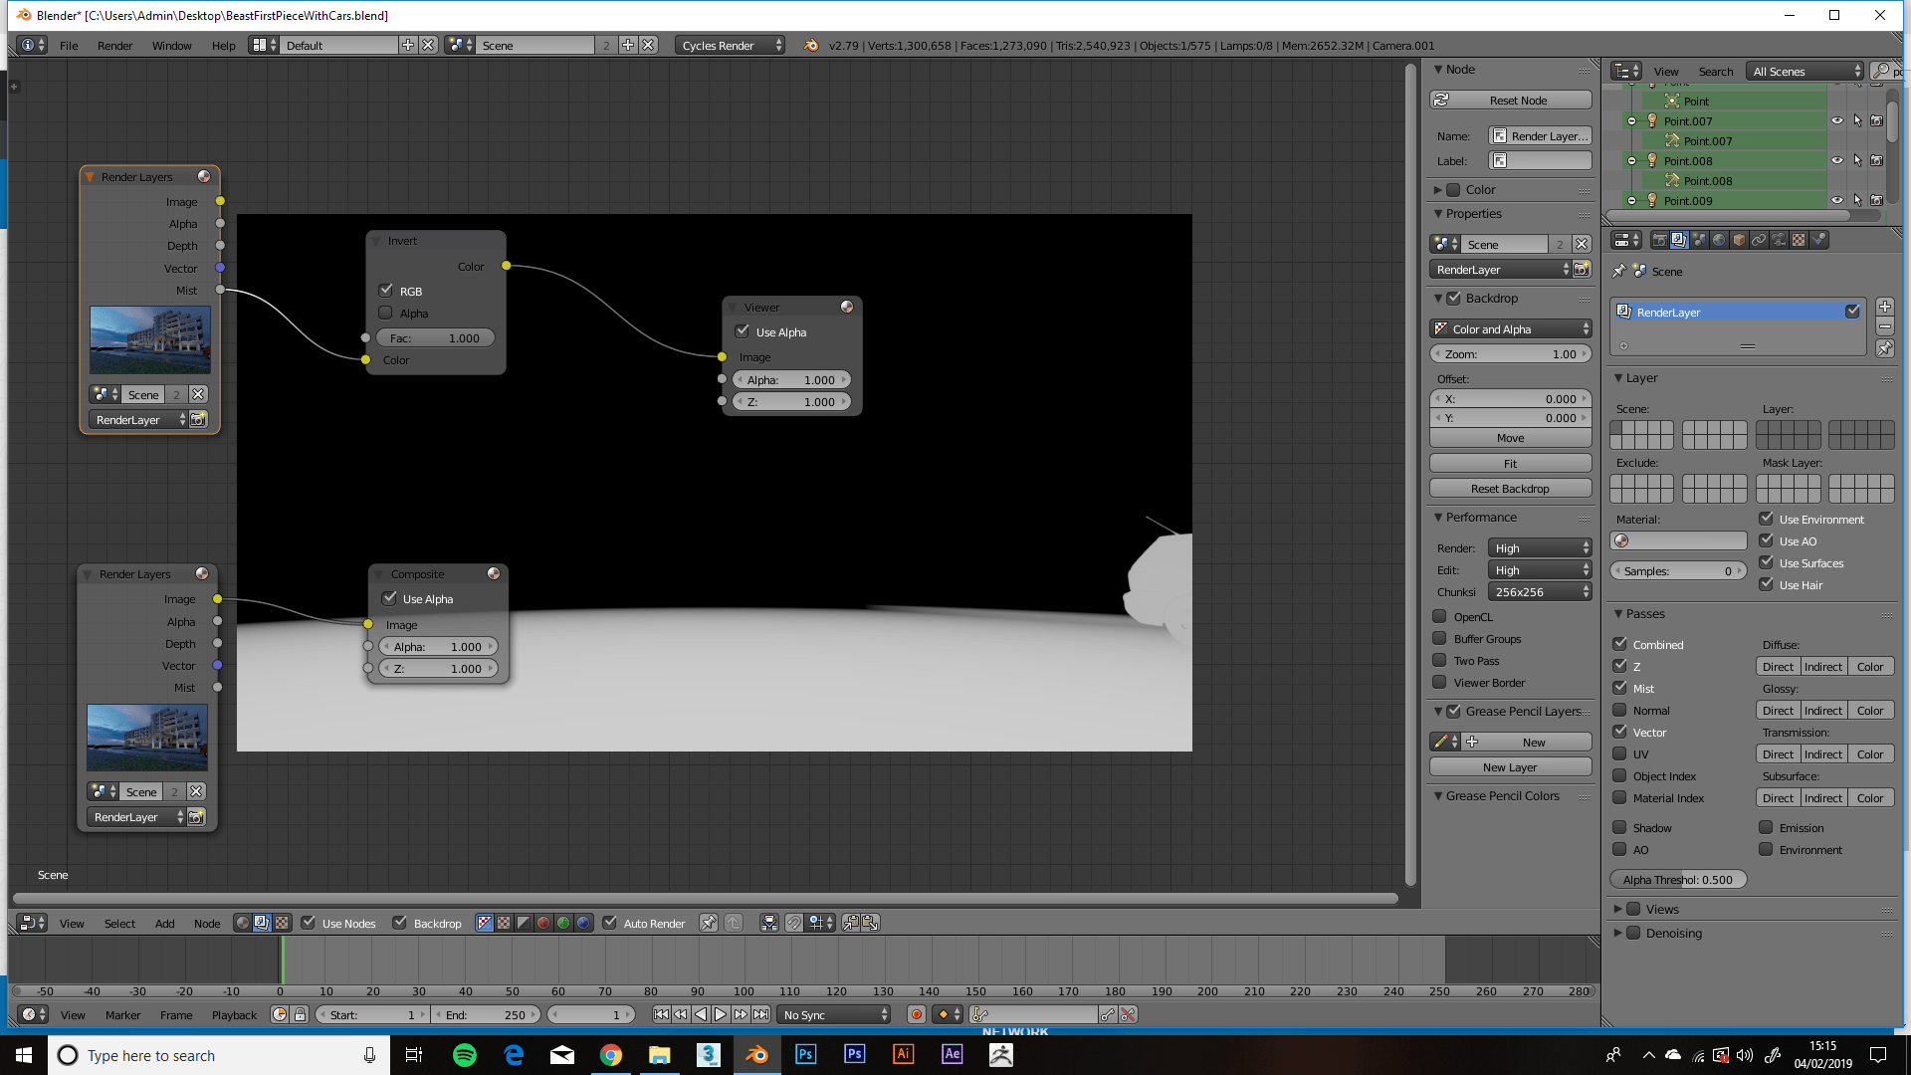Image resolution: width=1911 pixels, height=1075 pixels.
Task: Open the Node menu in the editor header
Action: click(x=207, y=923)
